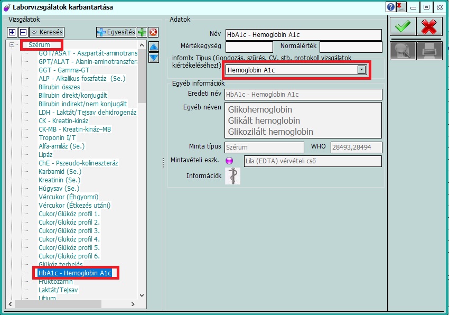Move item up with blue up arrow
This screenshot has width=449, height=315.
(154, 47)
